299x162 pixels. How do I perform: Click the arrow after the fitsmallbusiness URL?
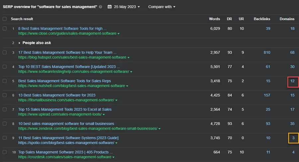pos(116,100)
